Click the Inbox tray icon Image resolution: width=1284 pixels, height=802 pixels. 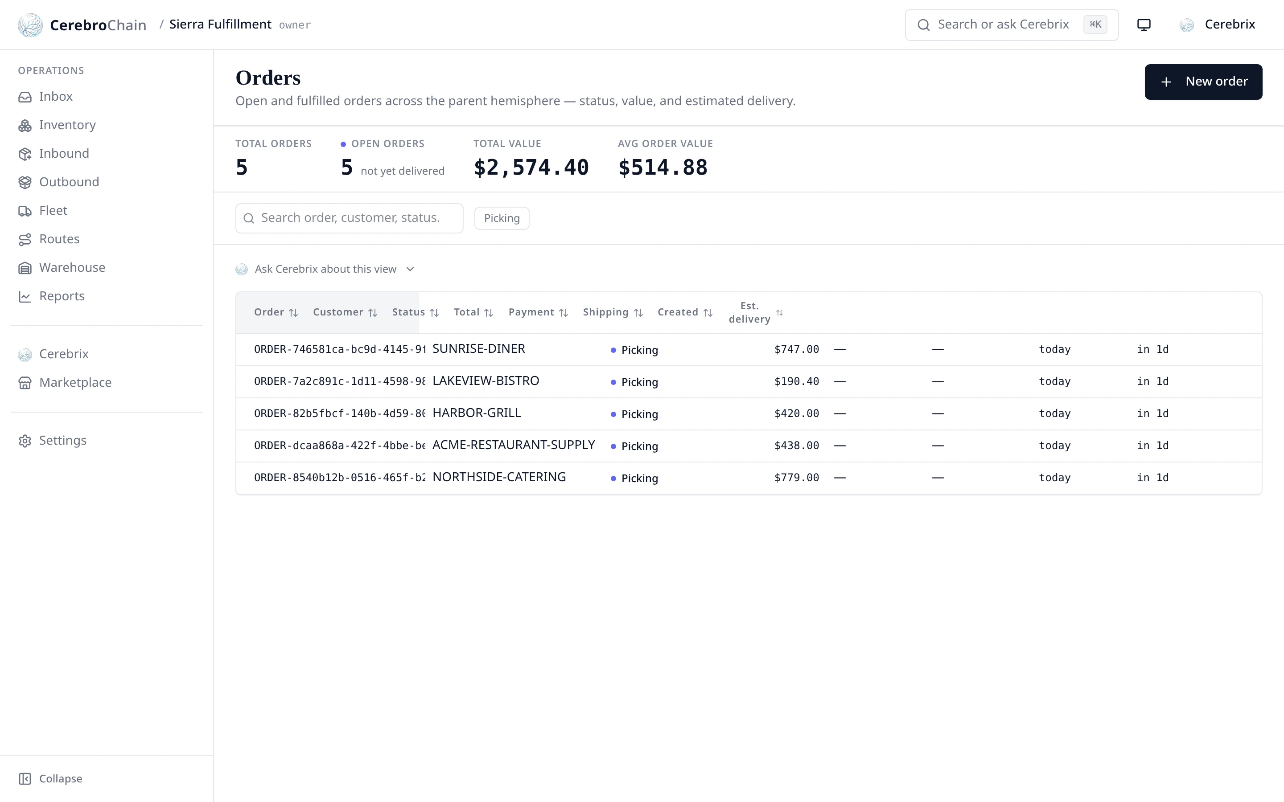pyautogui.click(x=25, y=97)
